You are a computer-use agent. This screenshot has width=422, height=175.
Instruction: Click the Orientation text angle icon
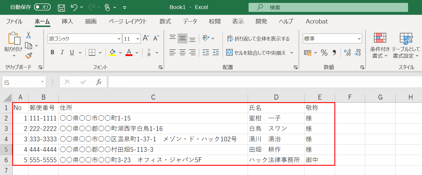pyautogui.click(x=206, y=38)
